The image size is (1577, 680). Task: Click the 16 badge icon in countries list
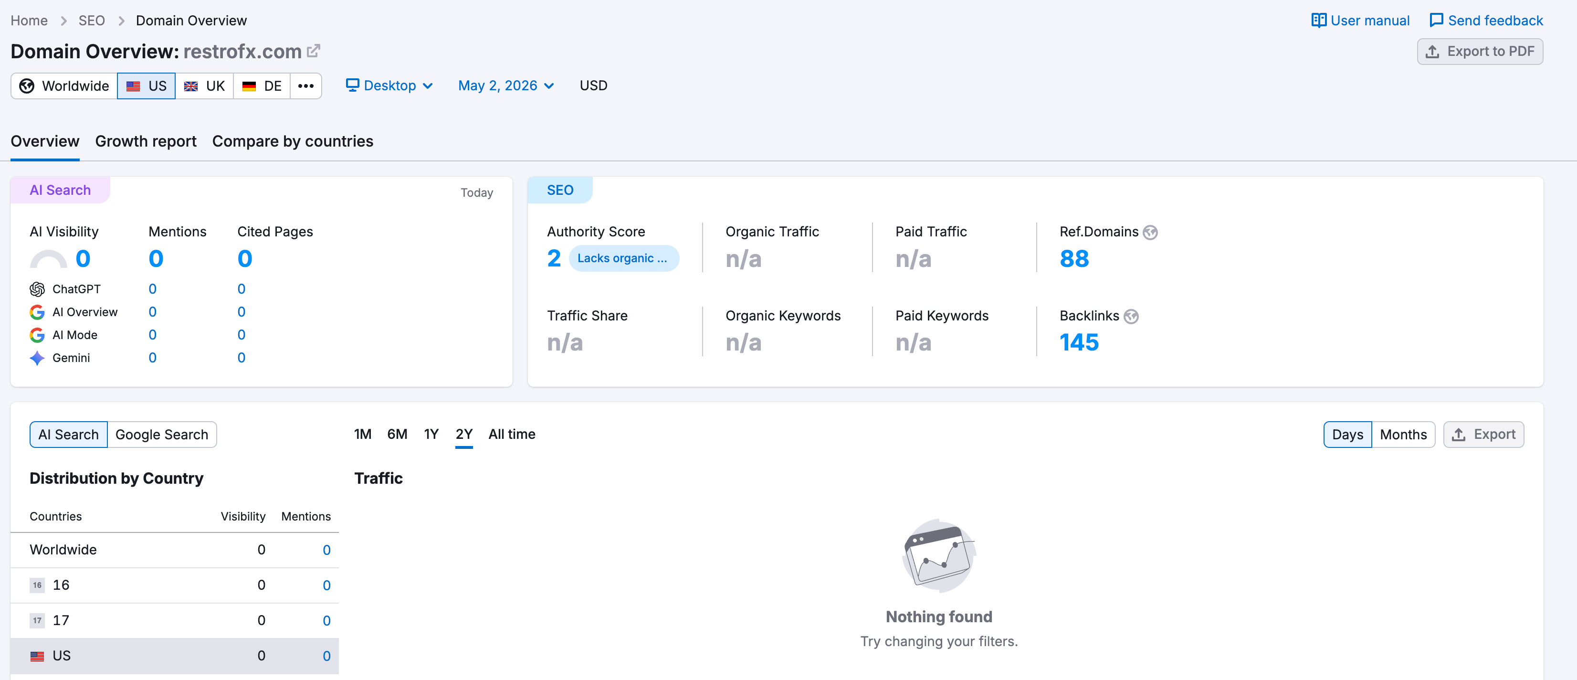[x=37, y=585]
